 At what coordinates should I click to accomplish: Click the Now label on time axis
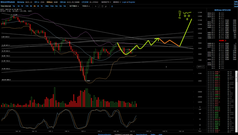[x=200, y=131]
